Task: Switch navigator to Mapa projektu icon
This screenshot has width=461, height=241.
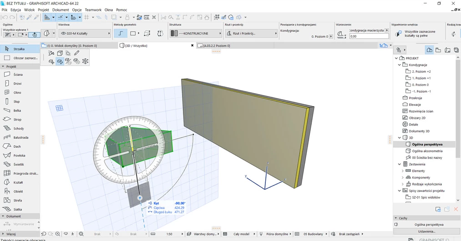Action: point(429,50)
